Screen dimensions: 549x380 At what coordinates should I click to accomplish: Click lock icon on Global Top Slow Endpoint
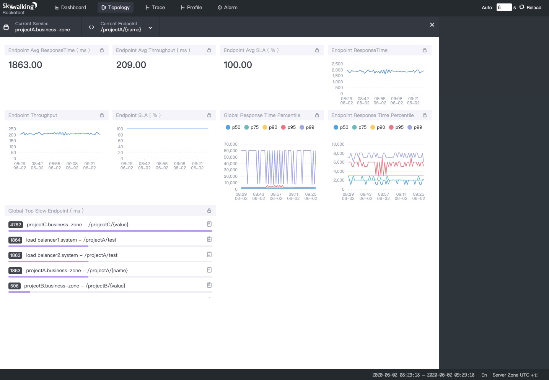click(209, 211)
